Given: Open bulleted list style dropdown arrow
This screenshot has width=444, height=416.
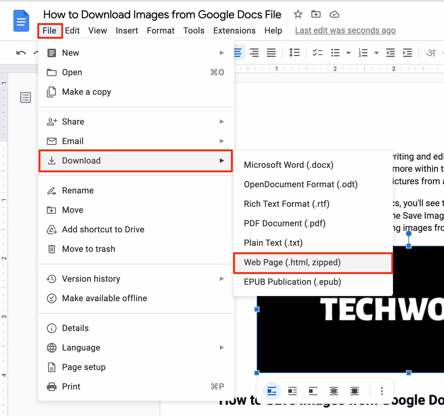Looking at the screenshot, I should point(349,53).
